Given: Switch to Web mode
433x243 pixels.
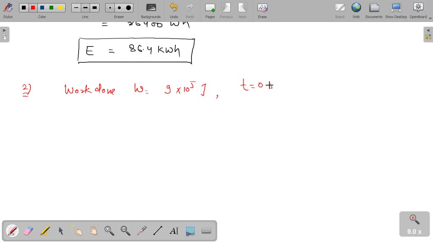Looking at the screenshot, I should pos(356,10).
